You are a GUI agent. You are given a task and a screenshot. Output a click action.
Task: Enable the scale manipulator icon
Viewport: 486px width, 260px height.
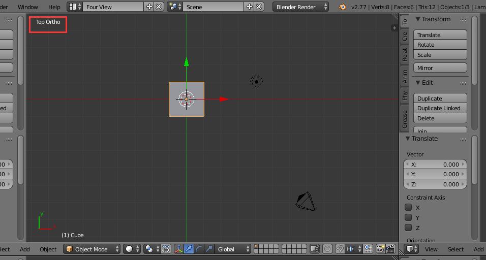pyautogui.click(x=209, y=249)
